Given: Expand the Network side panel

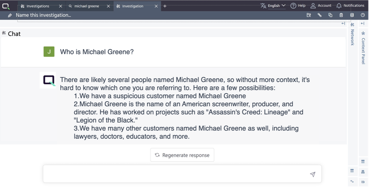Looking at the screenshot, I should 352,37.
